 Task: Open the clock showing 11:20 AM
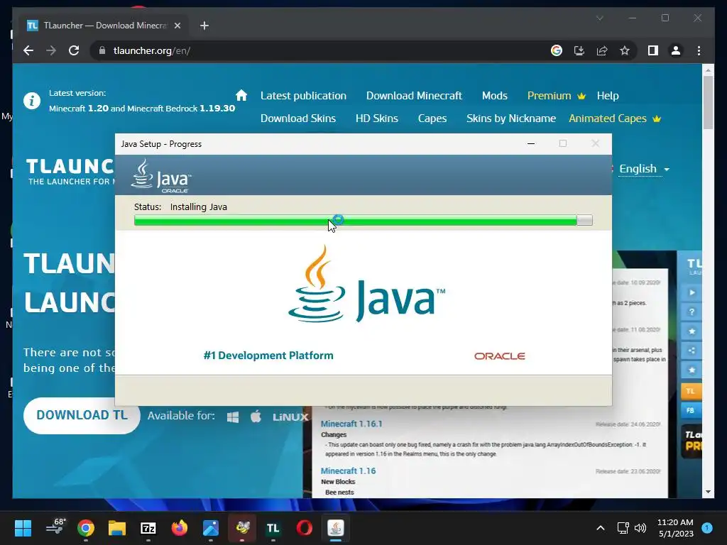675,528
